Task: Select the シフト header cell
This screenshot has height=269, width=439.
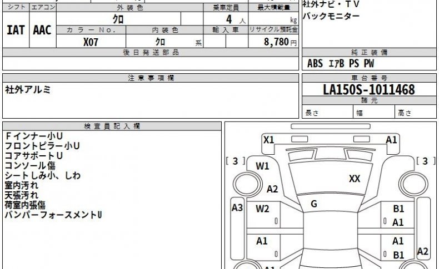Action: (16, 7)
